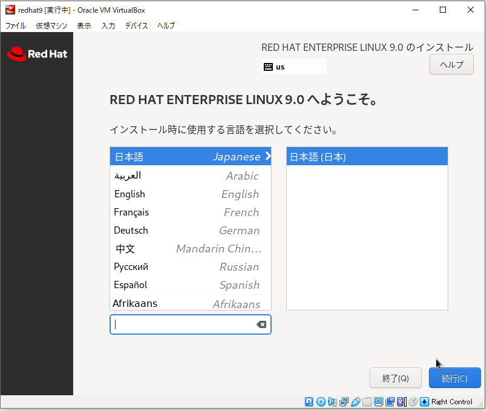
Task: Maximize the VirtualBox window
Action: pos(443,10)
